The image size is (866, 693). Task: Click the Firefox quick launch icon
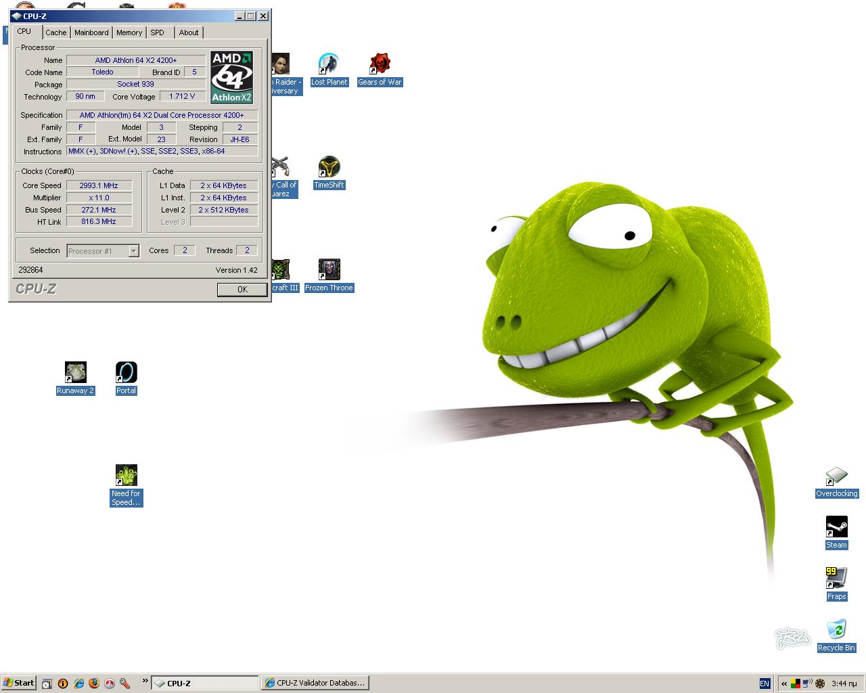pos(94,684)
